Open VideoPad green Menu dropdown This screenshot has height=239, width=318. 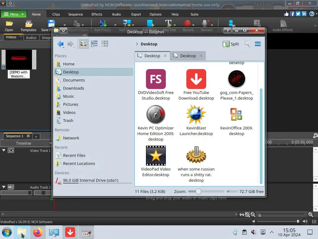(14, 14)
